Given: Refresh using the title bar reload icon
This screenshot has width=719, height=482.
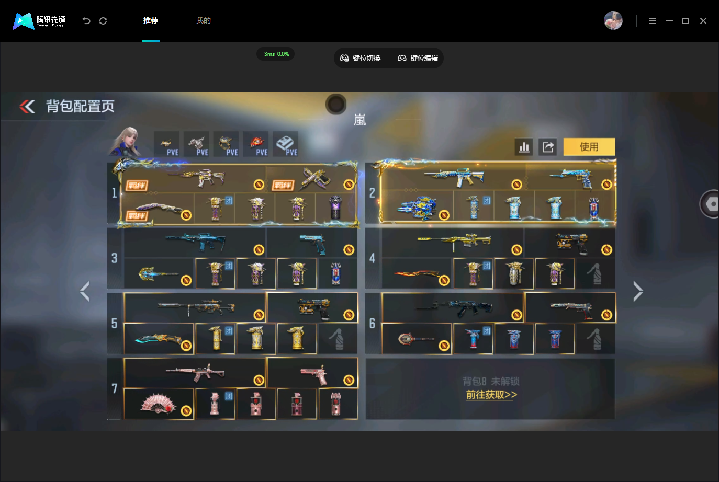Looking at the screenshot, I should [103, 21].
